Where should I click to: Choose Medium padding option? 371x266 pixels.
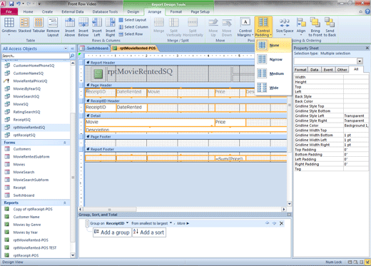(x=273, y=73)
